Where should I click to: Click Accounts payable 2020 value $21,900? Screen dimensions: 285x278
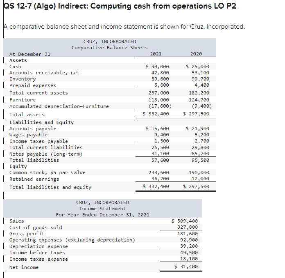click(x=197, y=129)
